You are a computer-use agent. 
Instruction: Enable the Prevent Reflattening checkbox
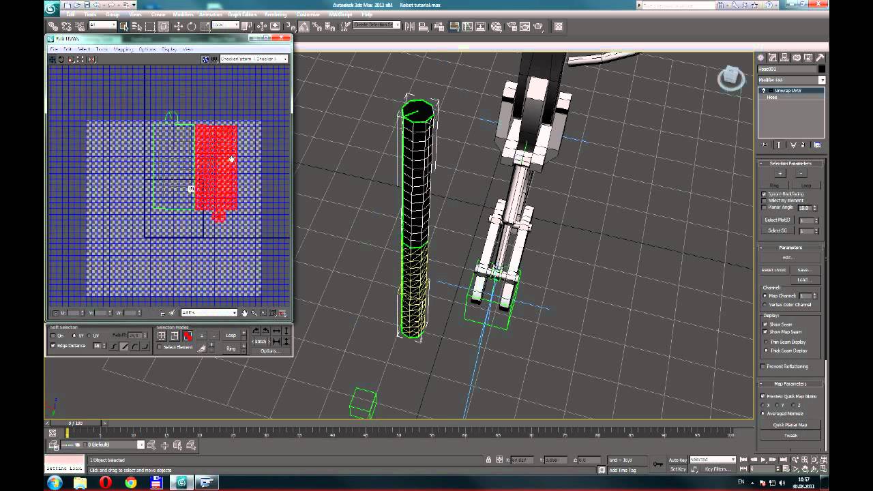coord(763,367)
